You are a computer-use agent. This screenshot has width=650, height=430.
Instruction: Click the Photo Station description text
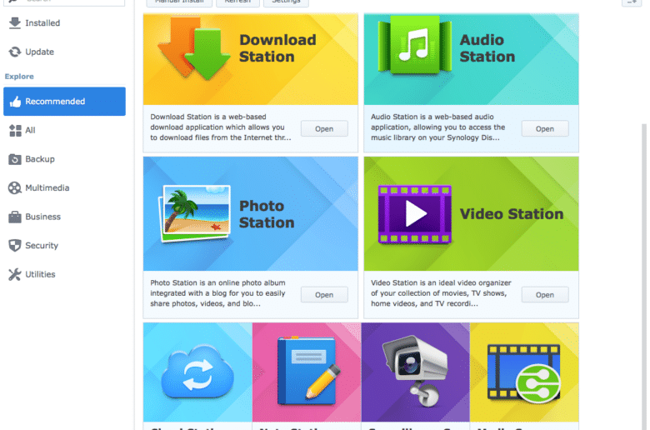pos(217,293)
